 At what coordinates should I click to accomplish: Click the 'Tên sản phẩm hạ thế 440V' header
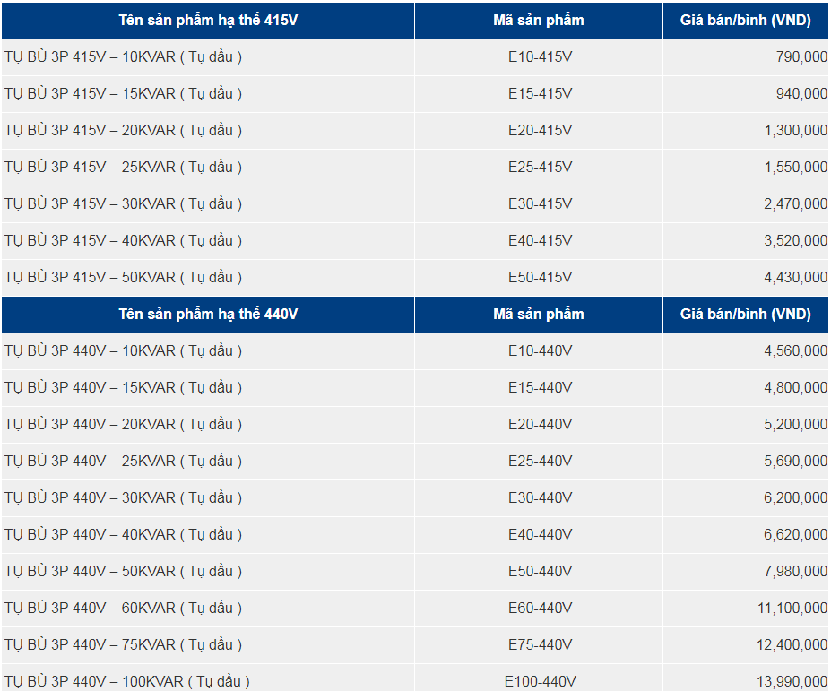[208, 314]
